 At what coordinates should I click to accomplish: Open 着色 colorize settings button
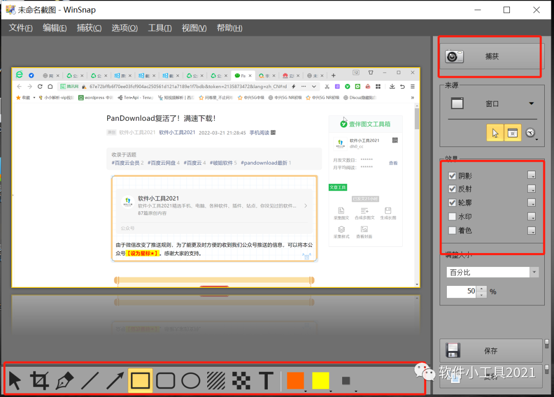click(x=531, y=231)
